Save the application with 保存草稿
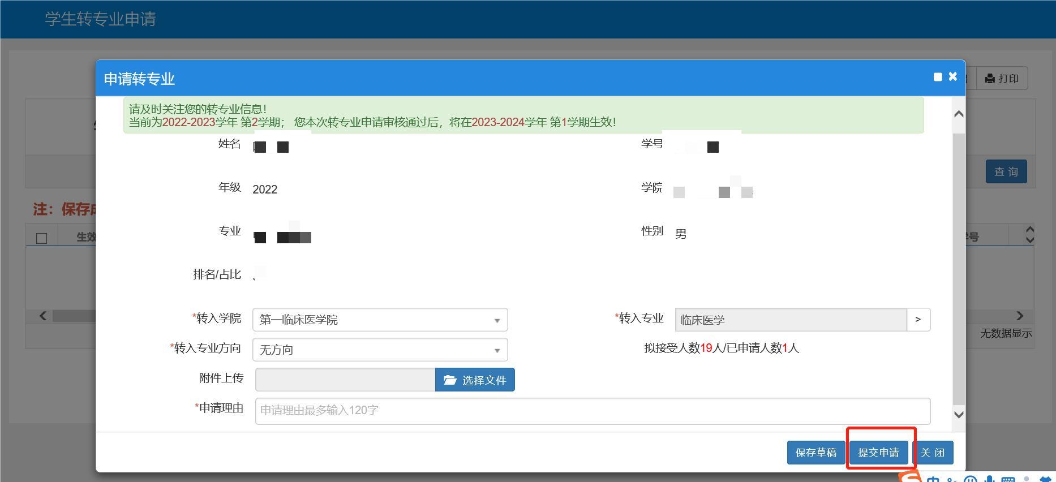Viewport: 1056px width, 482px height. [x=815, y=453]
